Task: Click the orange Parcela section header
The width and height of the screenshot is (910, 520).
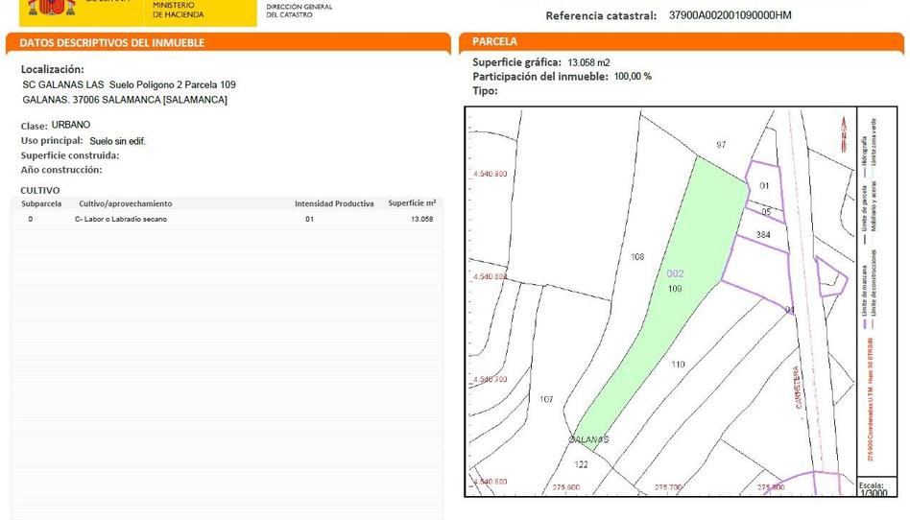Action: [496, 41]
